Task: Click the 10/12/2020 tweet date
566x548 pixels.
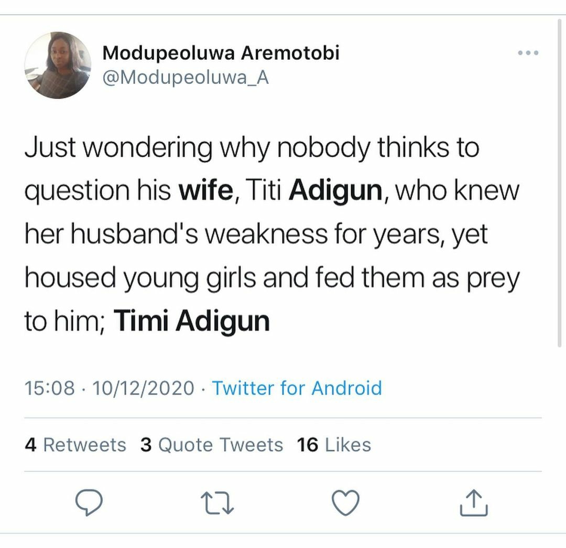Action: [143, 389]
